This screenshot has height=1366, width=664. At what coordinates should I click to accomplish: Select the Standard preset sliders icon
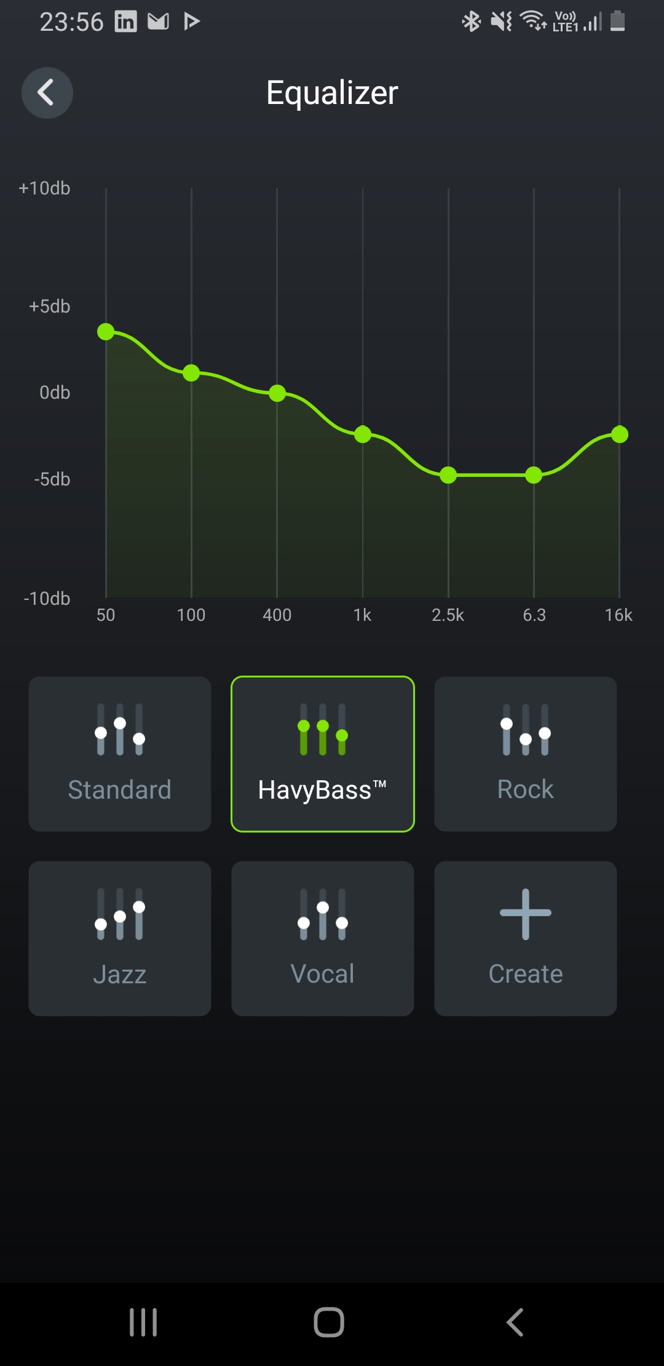(x=120, y=730)
